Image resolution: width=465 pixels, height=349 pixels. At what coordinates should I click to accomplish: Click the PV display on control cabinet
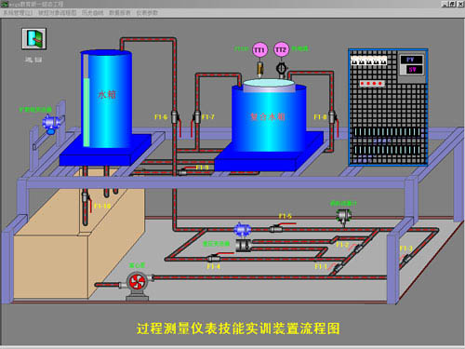click(411, 60)
